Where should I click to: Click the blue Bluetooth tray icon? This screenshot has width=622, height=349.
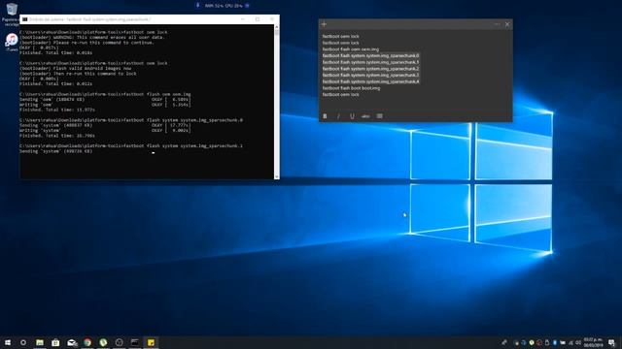(555, 342)
